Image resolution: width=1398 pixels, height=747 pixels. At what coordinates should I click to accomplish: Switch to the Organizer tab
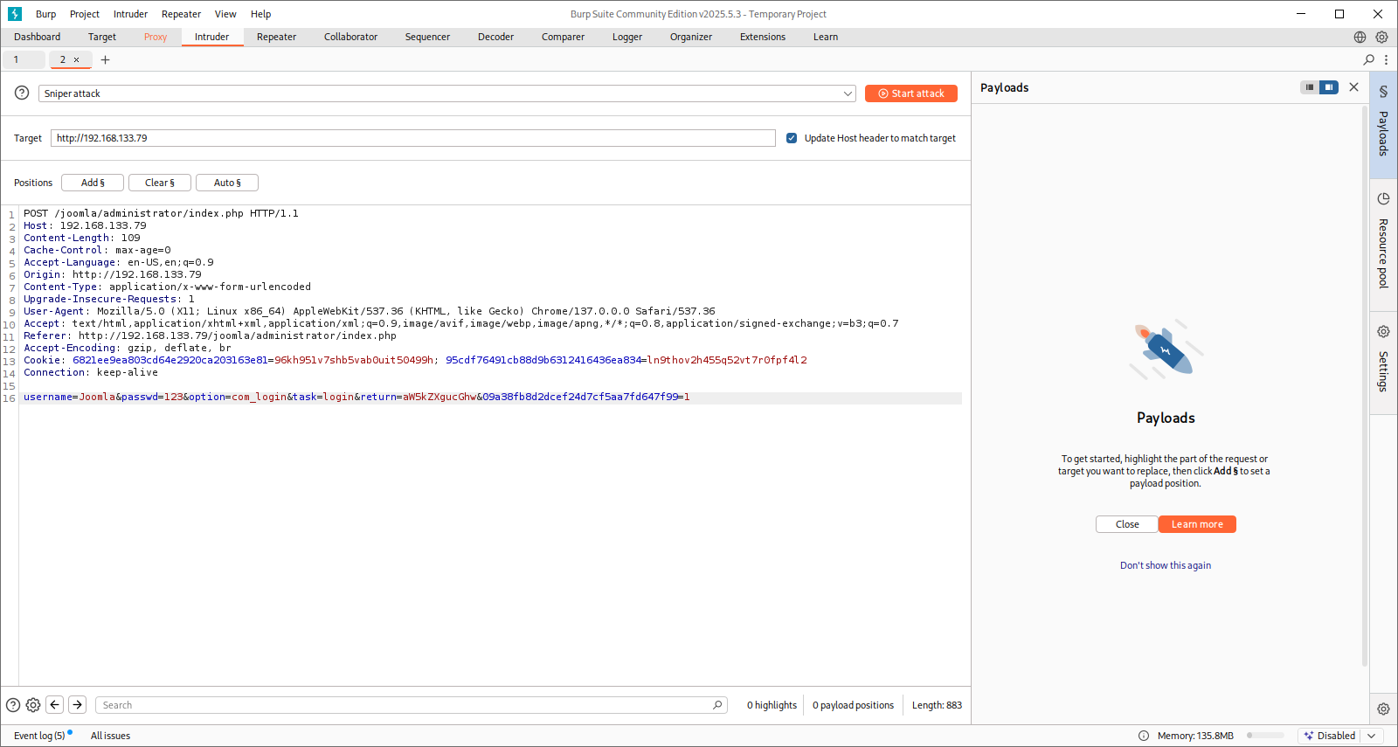point(691,37)
